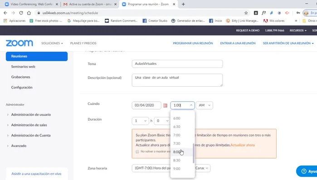
Task: Click the Zoom logo
Action: pos(20,43)
